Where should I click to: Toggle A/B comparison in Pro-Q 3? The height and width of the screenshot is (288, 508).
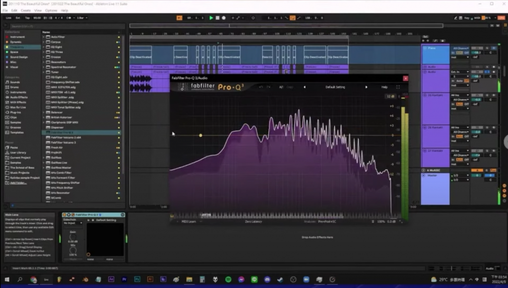click(x=281, y=87)
